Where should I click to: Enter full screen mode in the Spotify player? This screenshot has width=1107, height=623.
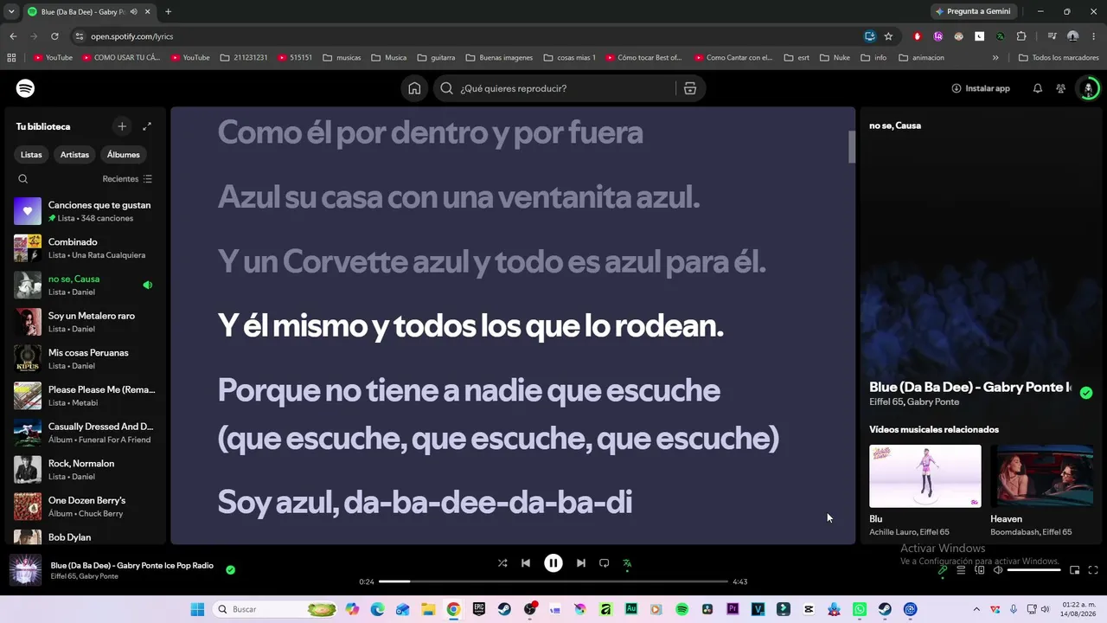point(1093,570)
